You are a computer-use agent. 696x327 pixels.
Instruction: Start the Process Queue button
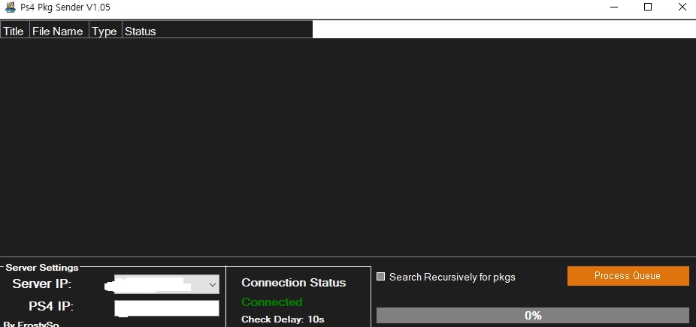(x=628, y=275)
